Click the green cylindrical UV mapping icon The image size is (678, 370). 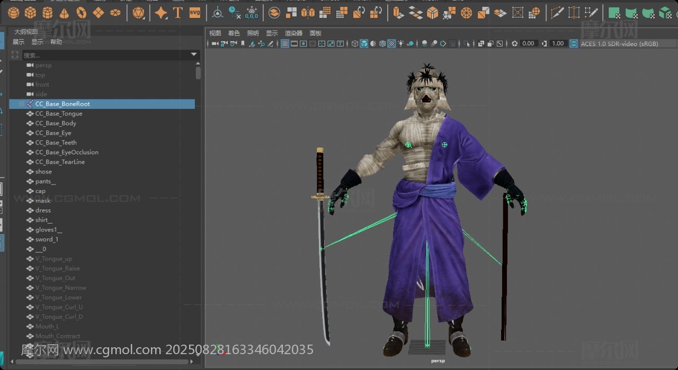631,13
